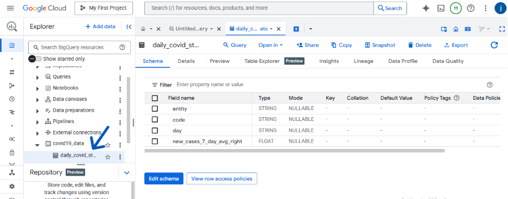Screen dimensions: 508x199
Task: Collapse the Explorer panel
Action: click(129, 27)
